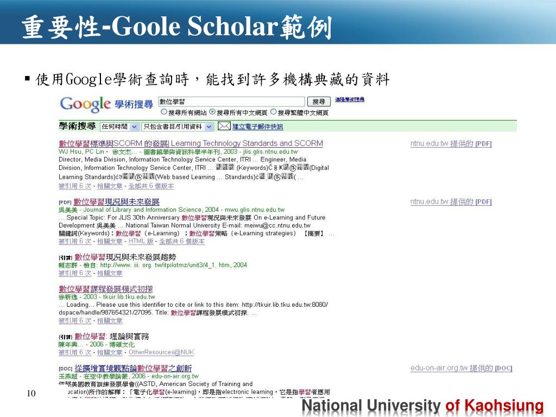Click the 搜尋 search button
Image resolution: width=556 pixels, height=417 pixels.
click(319, 102)
